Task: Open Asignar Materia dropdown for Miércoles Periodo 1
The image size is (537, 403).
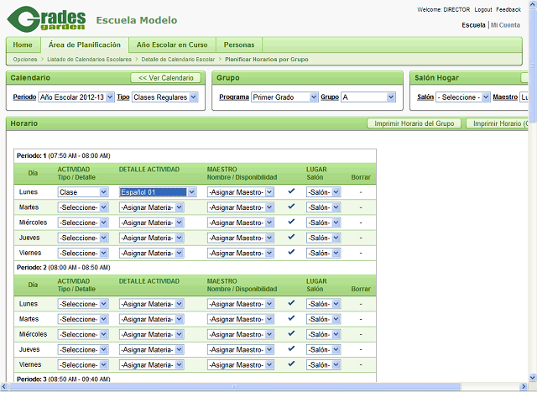Action: coord(151,222)
